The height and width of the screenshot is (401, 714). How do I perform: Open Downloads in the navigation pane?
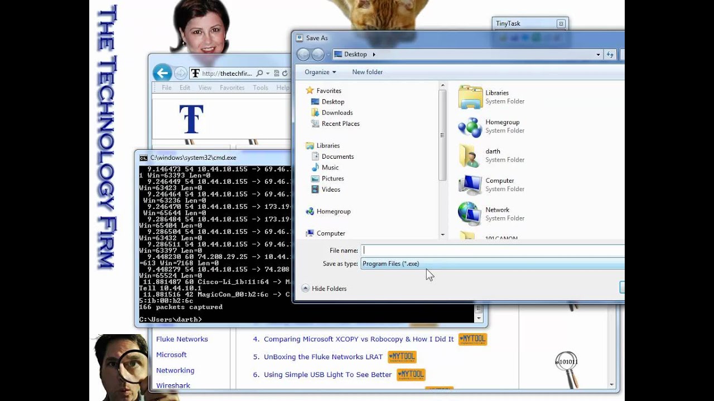pyautogui.click(x=337, y=113)
